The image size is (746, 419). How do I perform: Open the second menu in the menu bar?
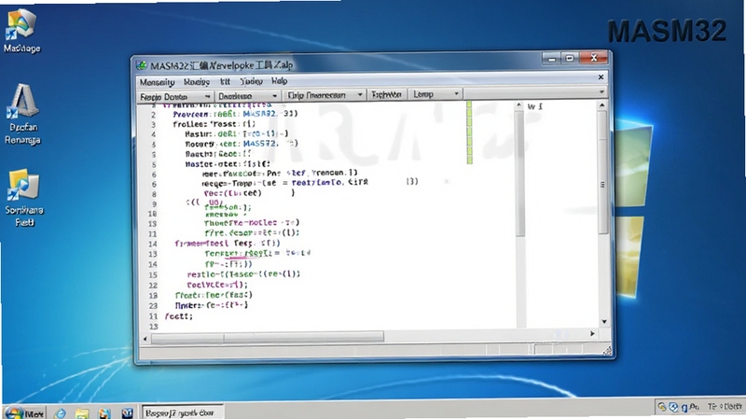[197, 82]
